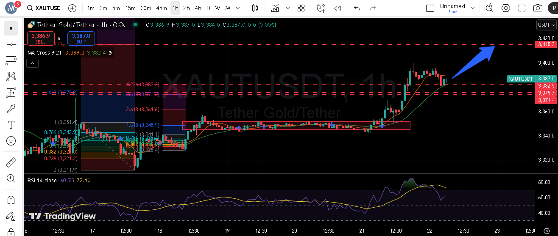This screenshot has width=558, height=236.
Task: Select the zoom in tool
Action: click(x=11, y=178)
